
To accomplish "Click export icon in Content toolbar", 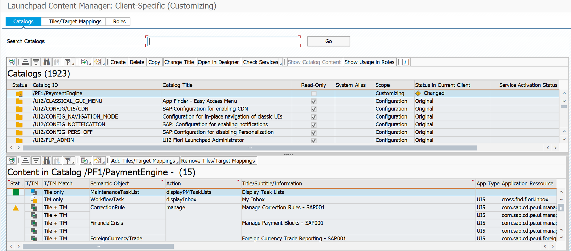I will coord(85,161).
